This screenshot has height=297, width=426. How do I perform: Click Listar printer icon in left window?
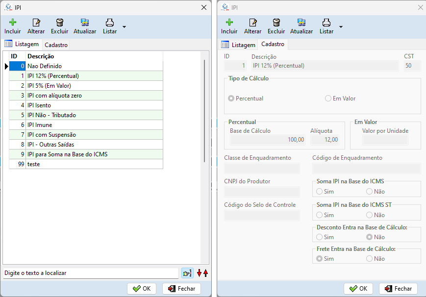coord(110,22)
